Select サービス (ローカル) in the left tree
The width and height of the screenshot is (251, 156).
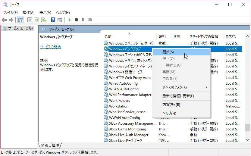[17, 28]
